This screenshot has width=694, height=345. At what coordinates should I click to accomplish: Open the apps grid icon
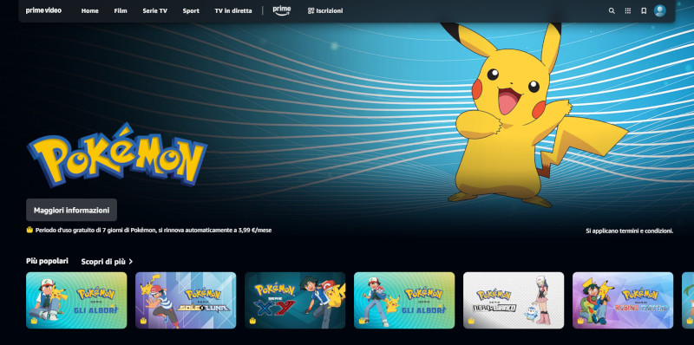coord(627,10)
